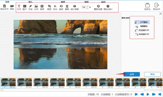Click the beach rock preview image
163x97 pixels.
[61, 45]
